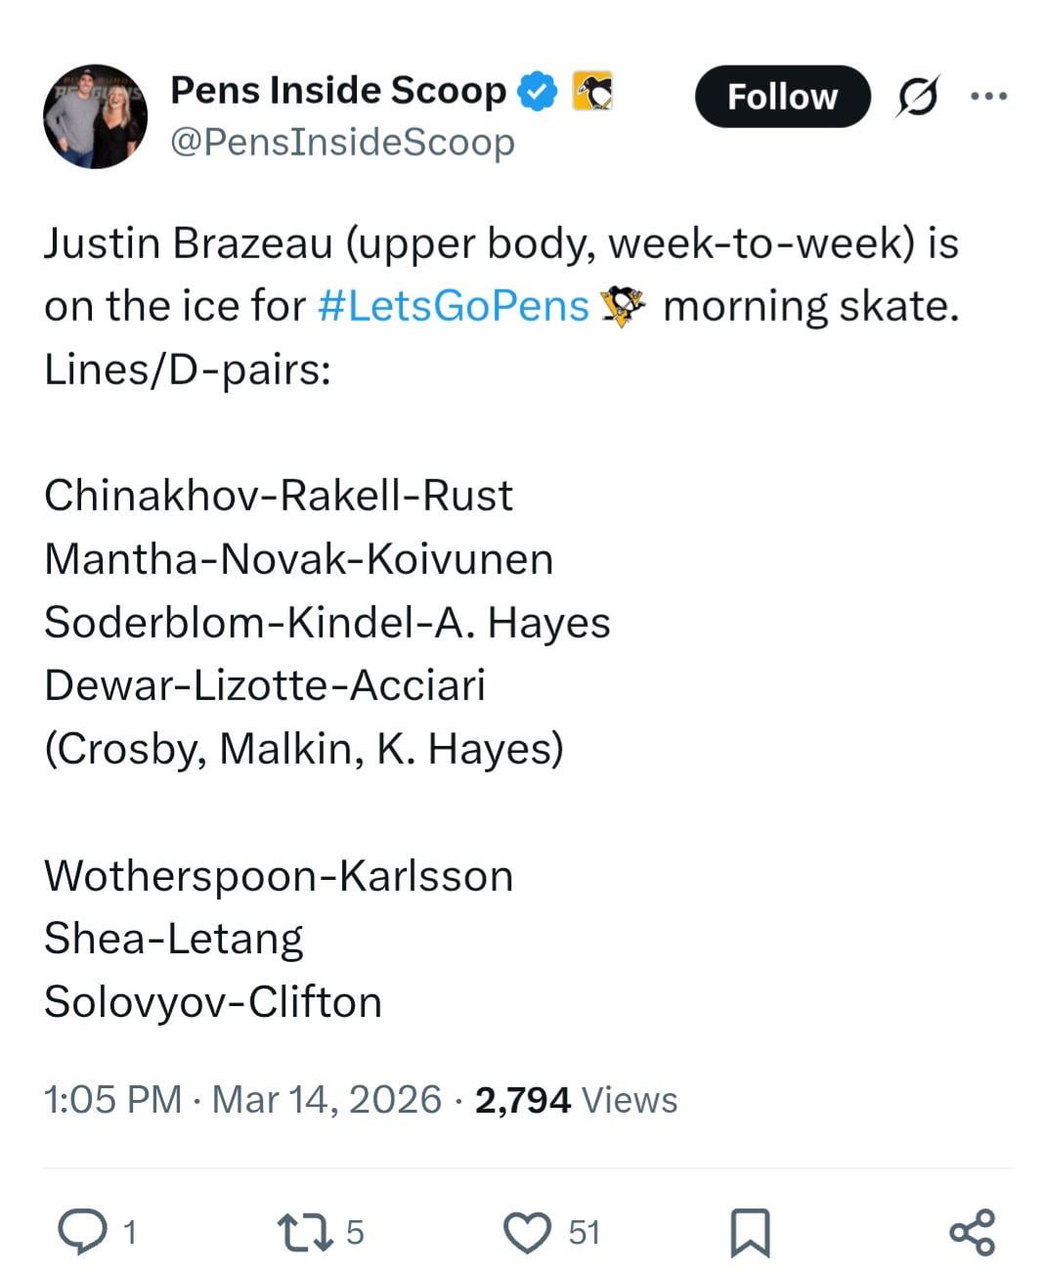The height and width of the screenshot is (1274, 1042).
Task: Click the repost count of 5
Action: [355, 1232]
